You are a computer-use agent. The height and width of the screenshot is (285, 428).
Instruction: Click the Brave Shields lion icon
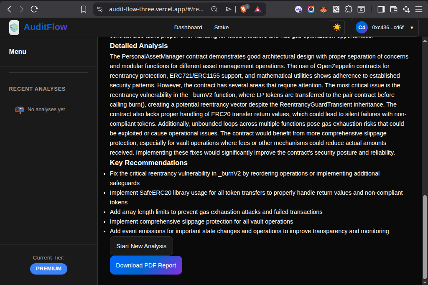click(244, 9)
